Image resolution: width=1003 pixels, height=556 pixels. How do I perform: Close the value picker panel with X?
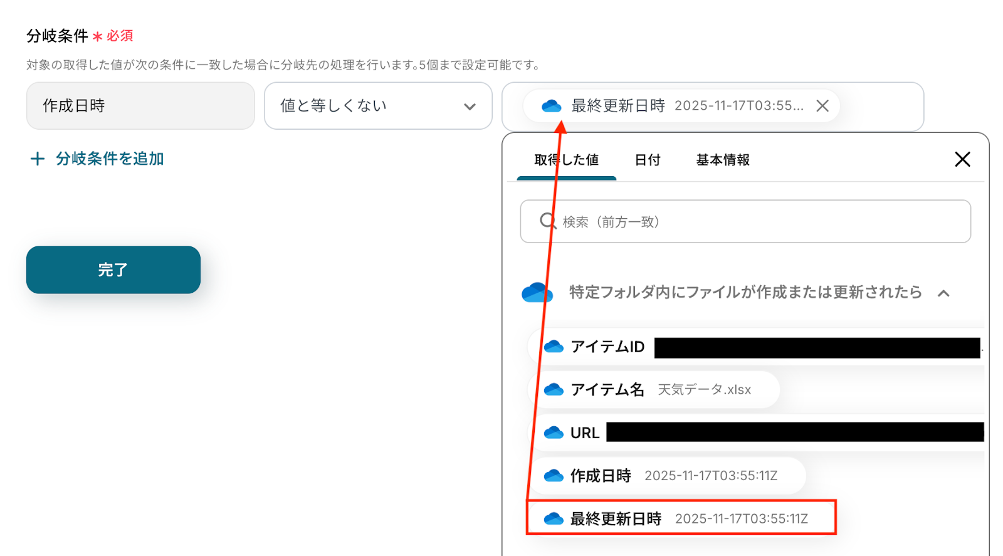[962, 159]
